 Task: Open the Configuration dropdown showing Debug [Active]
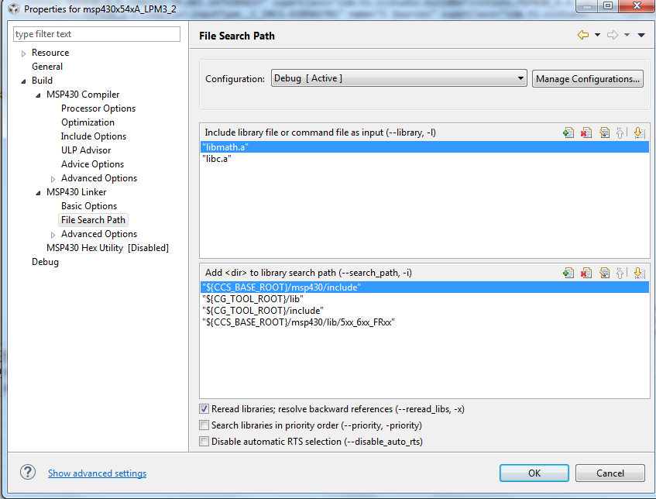(x=399, y=78)
